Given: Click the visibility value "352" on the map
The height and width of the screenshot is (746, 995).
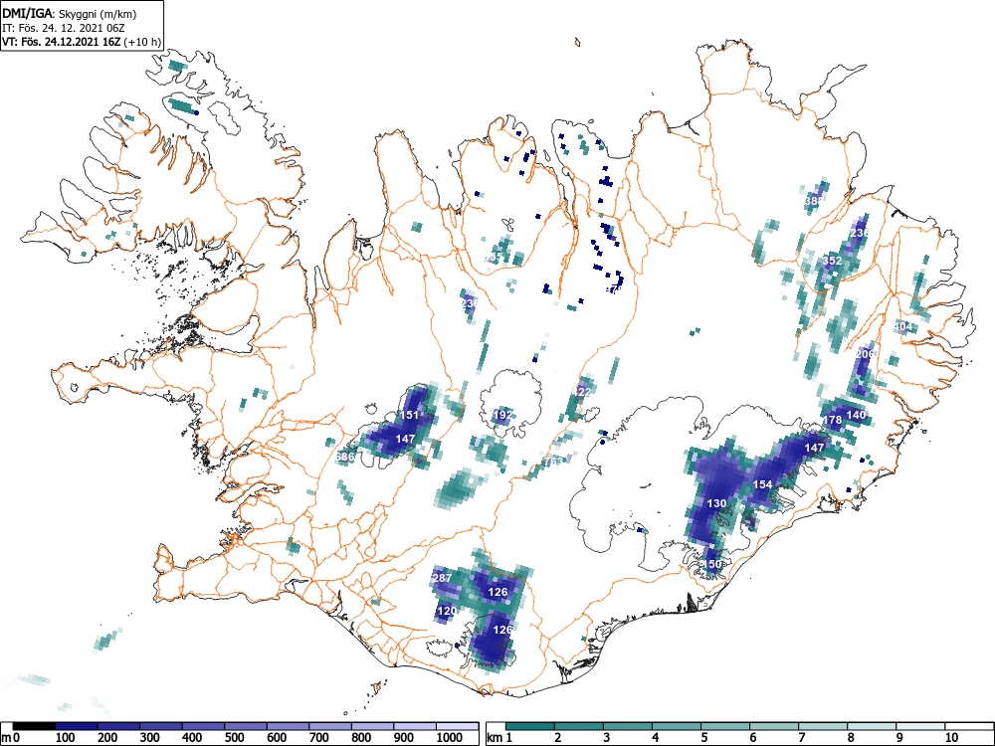Looking at the screenshot, I should (832, 261).
